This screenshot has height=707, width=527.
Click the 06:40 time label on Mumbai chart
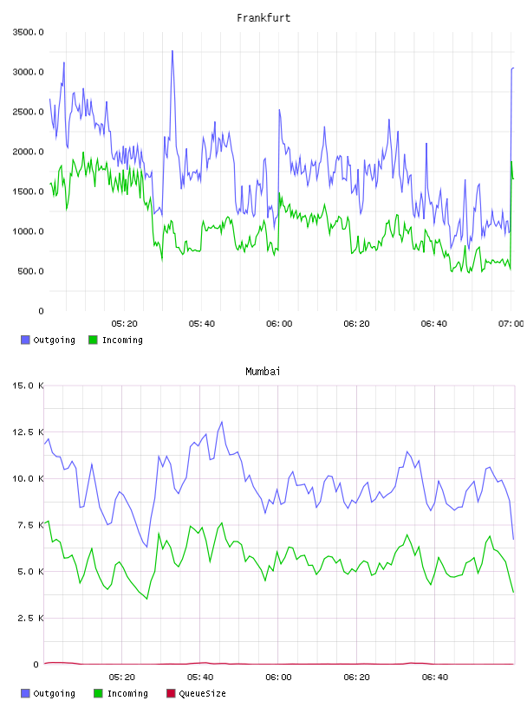tap(435, 678)
